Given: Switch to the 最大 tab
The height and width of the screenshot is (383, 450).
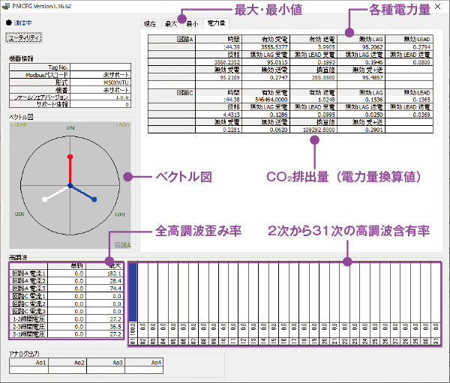Looking at the screenshot, I should 171,25.
